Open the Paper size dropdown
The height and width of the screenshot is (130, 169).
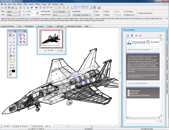click(13, 12)
